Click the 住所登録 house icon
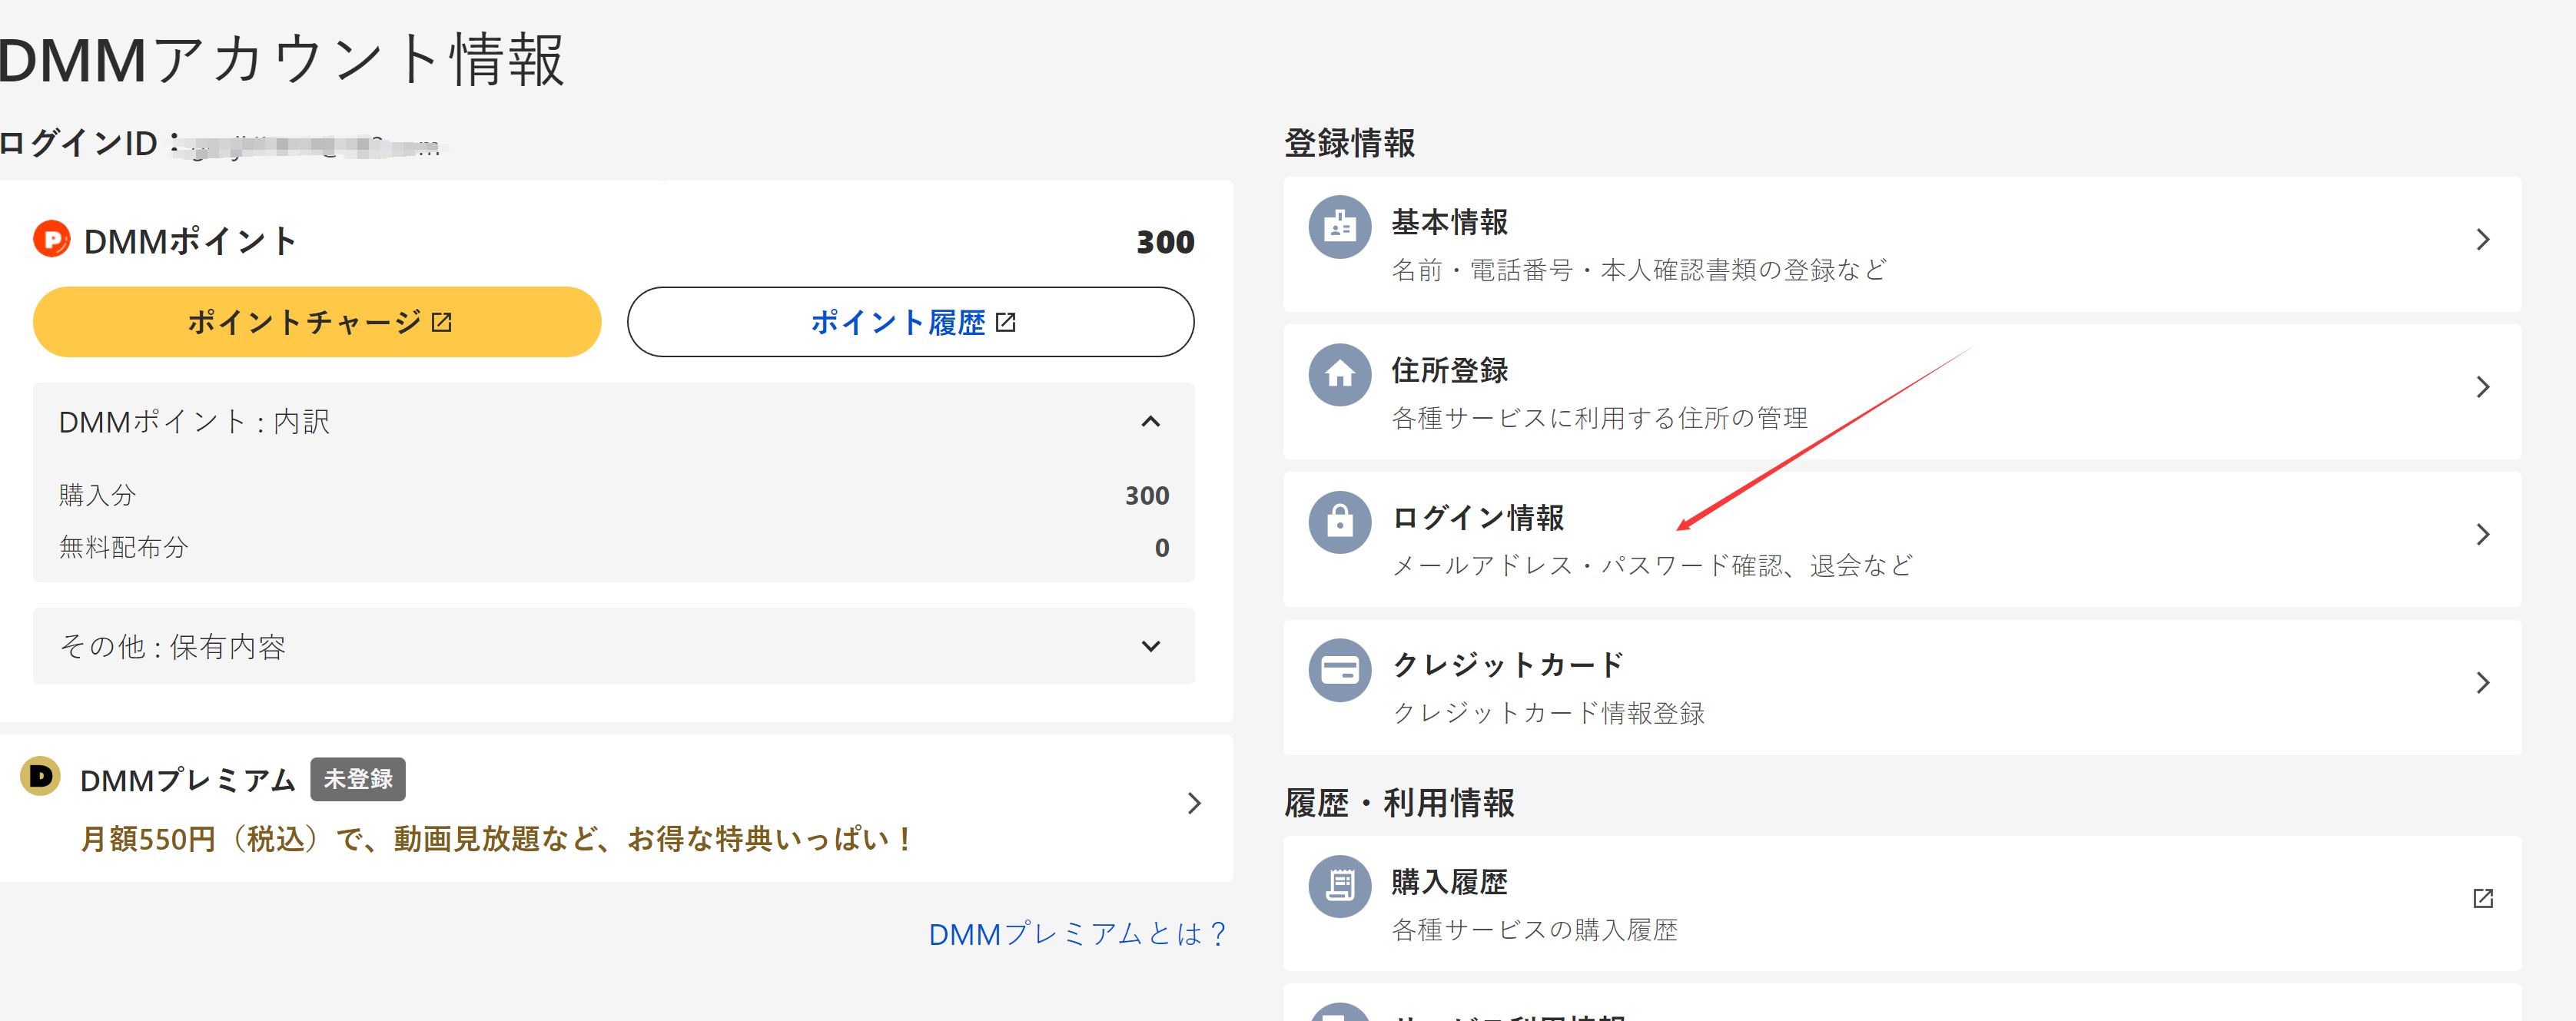The width and height of the screenshot is (2576, 1021). click(1340, 375)
